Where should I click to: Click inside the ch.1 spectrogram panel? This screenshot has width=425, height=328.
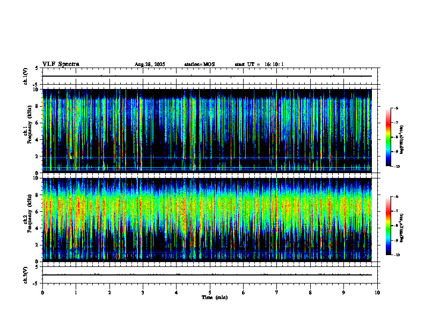(x=207, y=131)
